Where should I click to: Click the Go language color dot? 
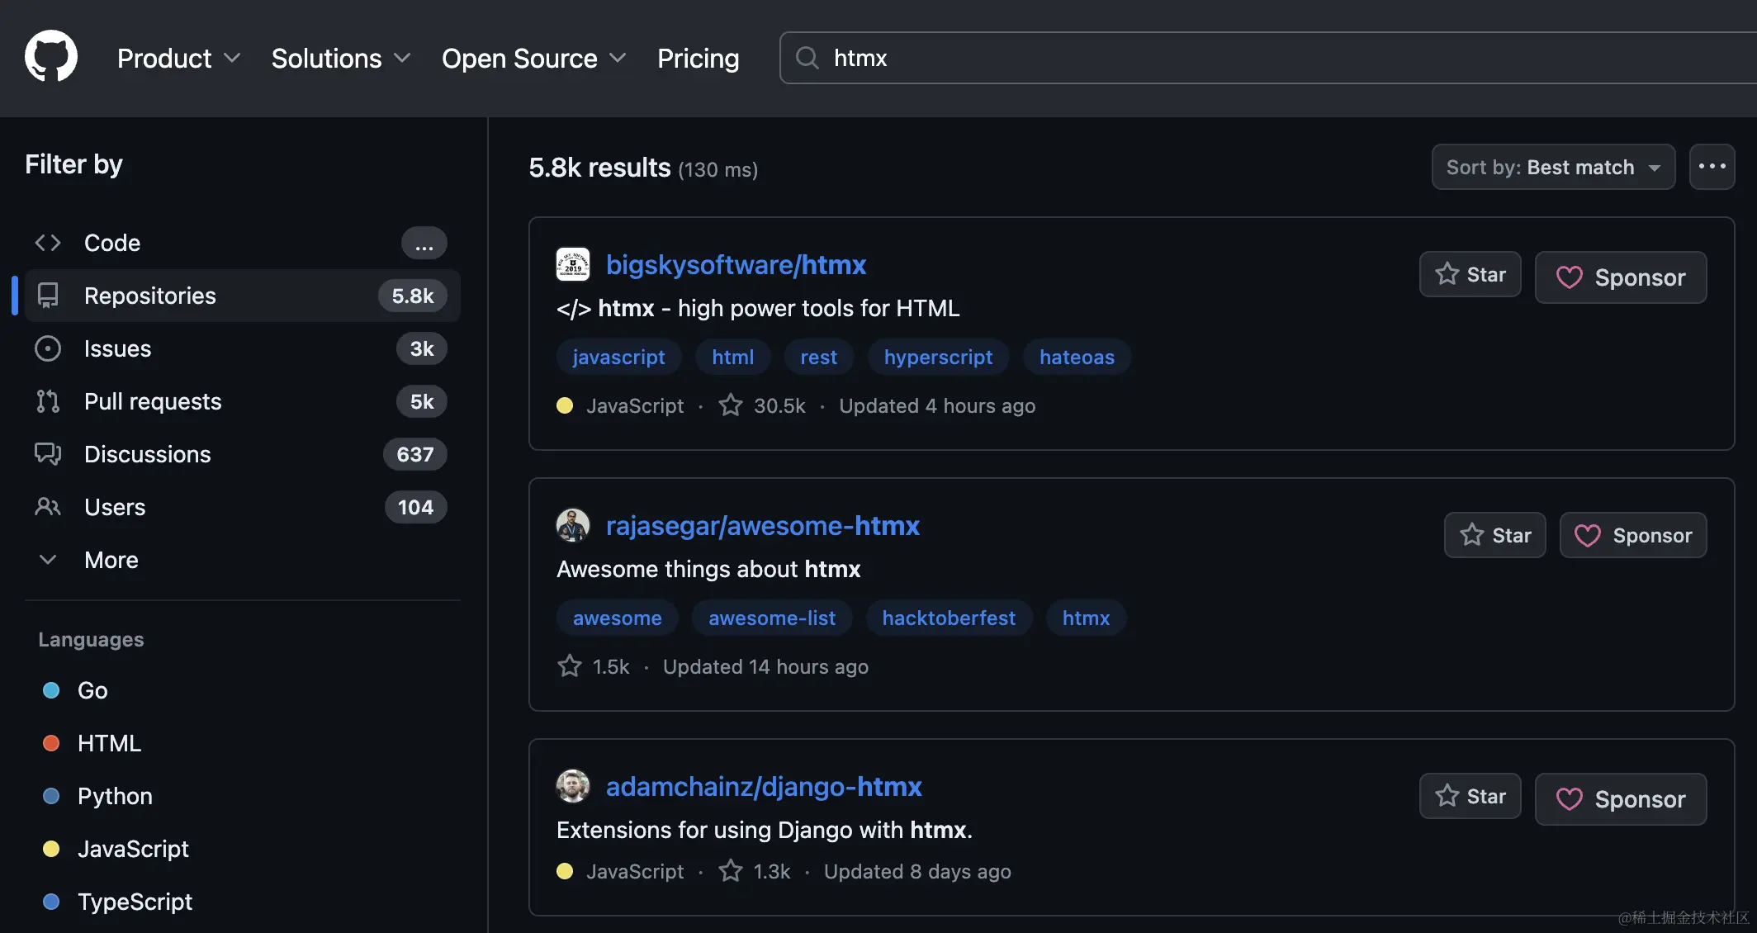click(x=51, y=690)
